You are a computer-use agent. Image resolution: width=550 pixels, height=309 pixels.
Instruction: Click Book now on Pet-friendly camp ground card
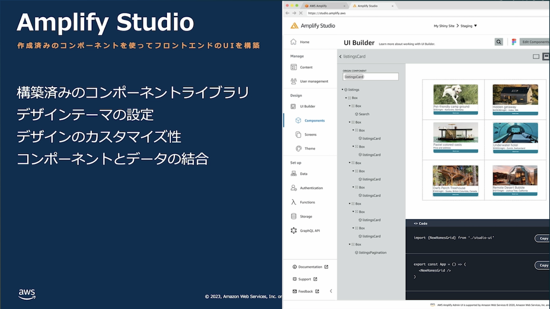pyautogui.click(x=456, y=113)
